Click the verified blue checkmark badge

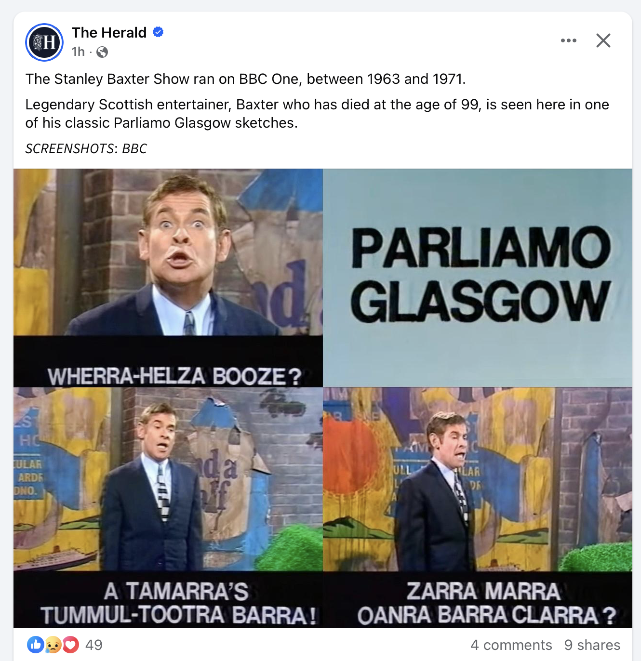point(158,32)
